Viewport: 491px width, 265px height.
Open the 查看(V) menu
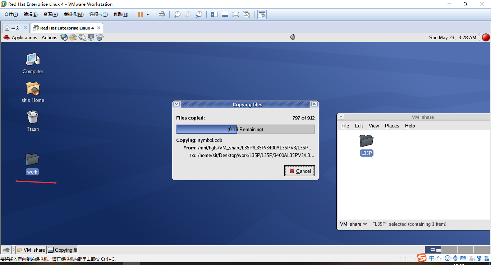point(50,14)
